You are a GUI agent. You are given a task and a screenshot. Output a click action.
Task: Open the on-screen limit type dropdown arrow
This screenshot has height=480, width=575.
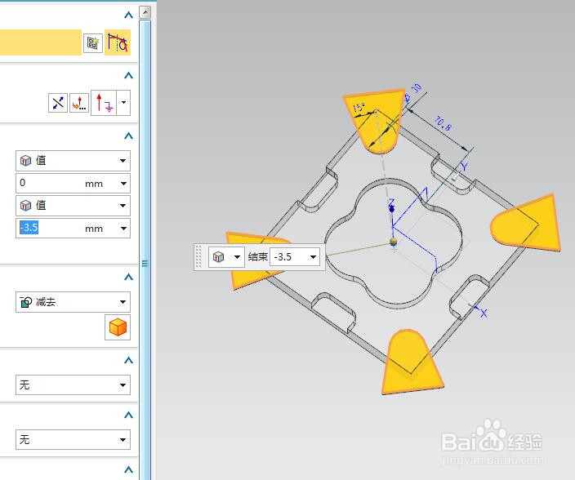(237, 257)
